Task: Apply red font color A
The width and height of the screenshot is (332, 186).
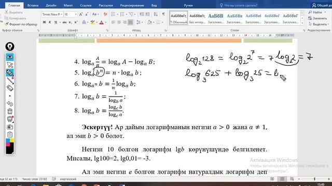Action: [102, 22]
